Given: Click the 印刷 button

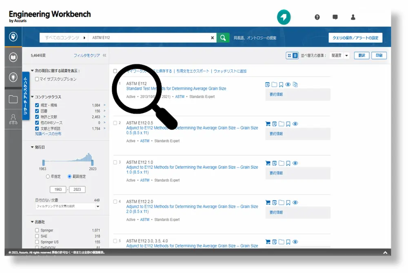Looking at the screenshot, I should tap(379, 55).
